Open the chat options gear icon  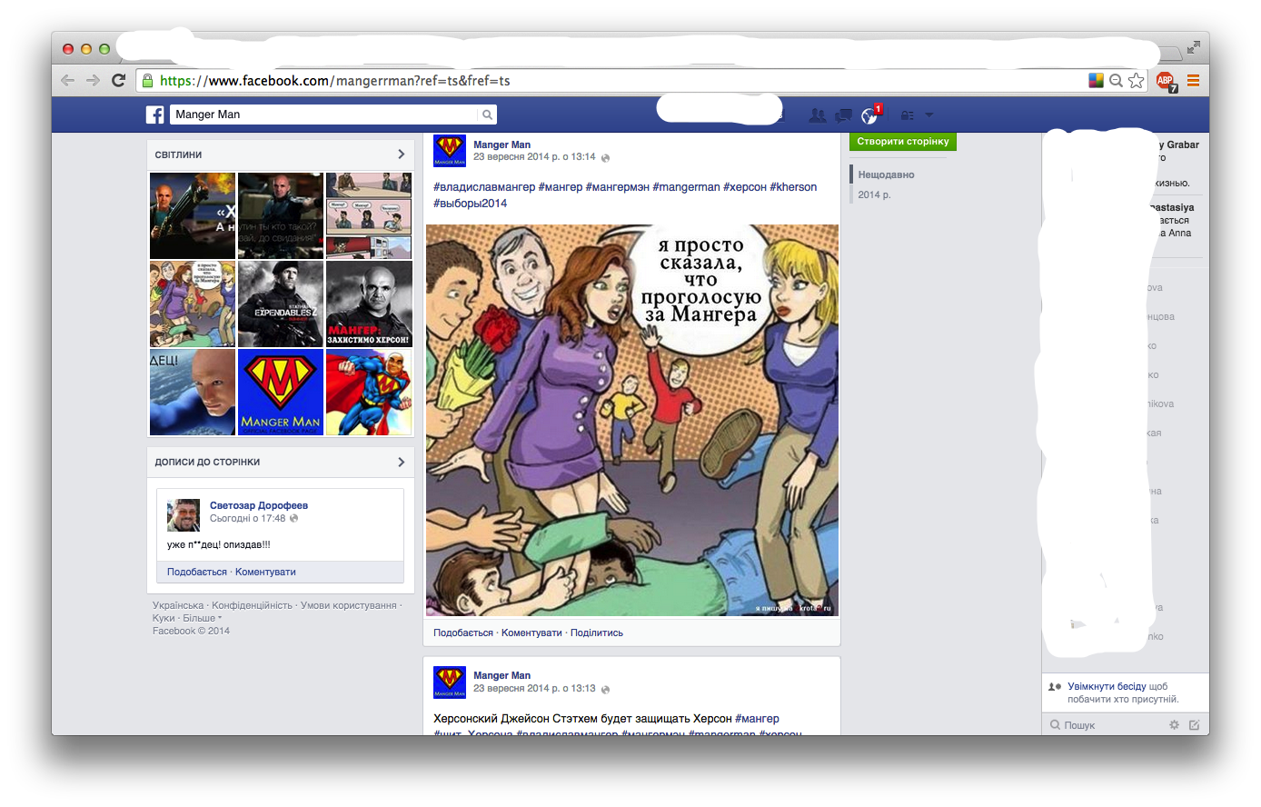(1174, 724)
